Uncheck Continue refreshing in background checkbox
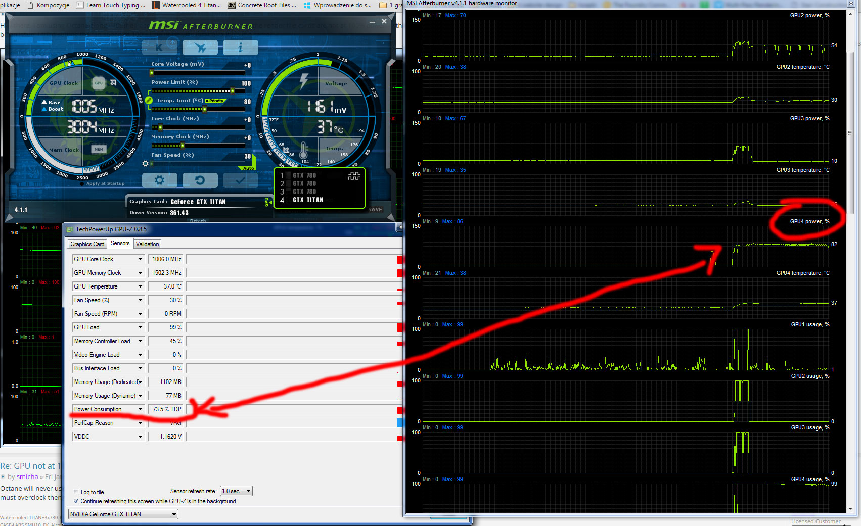Screen dimensions: 861x526 coord(76,501)
